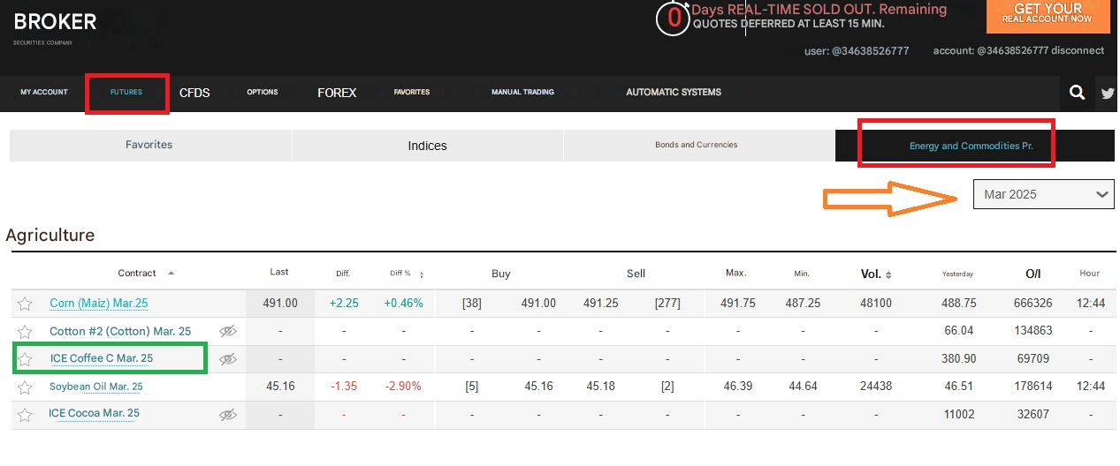Image resolution: width=1120 pixels, height=466 pixels.
Task: Sort table by Contract column arrow
Action: pos(171,274)
